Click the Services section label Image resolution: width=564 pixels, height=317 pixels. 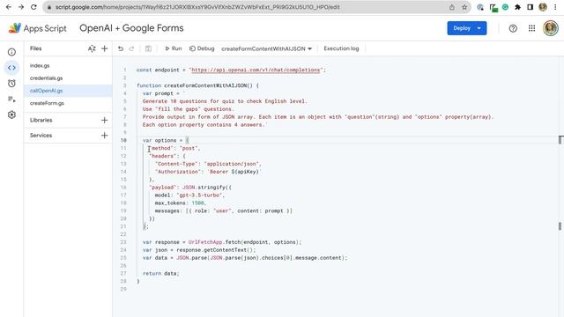point(41,135)
